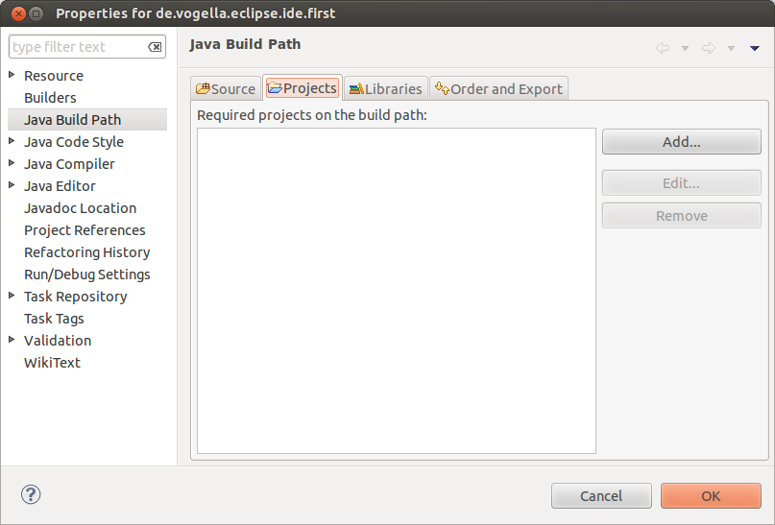Viewport: 775px width, 525px height.
Task: Expand the Task Repository node
Action: click(12, 296)
